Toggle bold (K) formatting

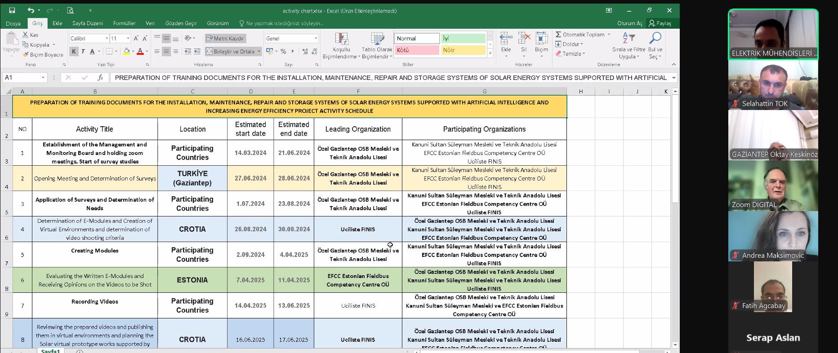[74, 52]
